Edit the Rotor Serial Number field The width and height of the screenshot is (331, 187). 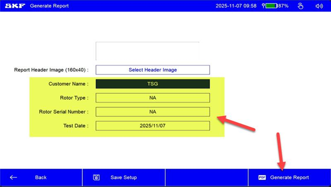(152, 112)
